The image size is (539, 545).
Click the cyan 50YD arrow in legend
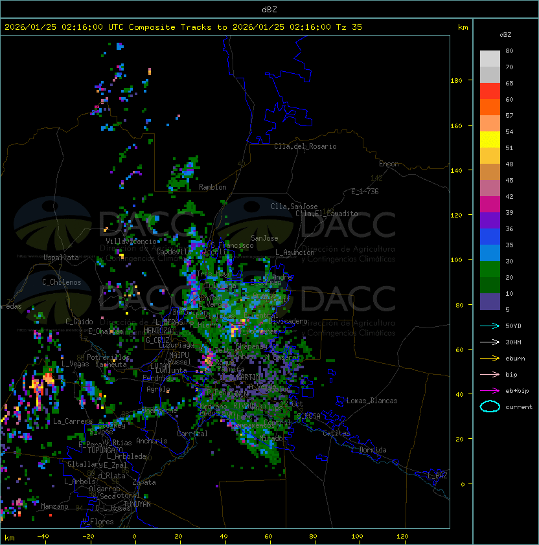click(x=490, y=326)
